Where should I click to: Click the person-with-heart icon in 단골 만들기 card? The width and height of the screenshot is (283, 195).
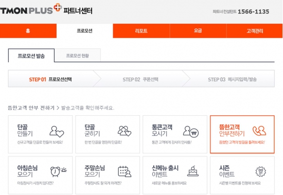click(x=57, y=132)
